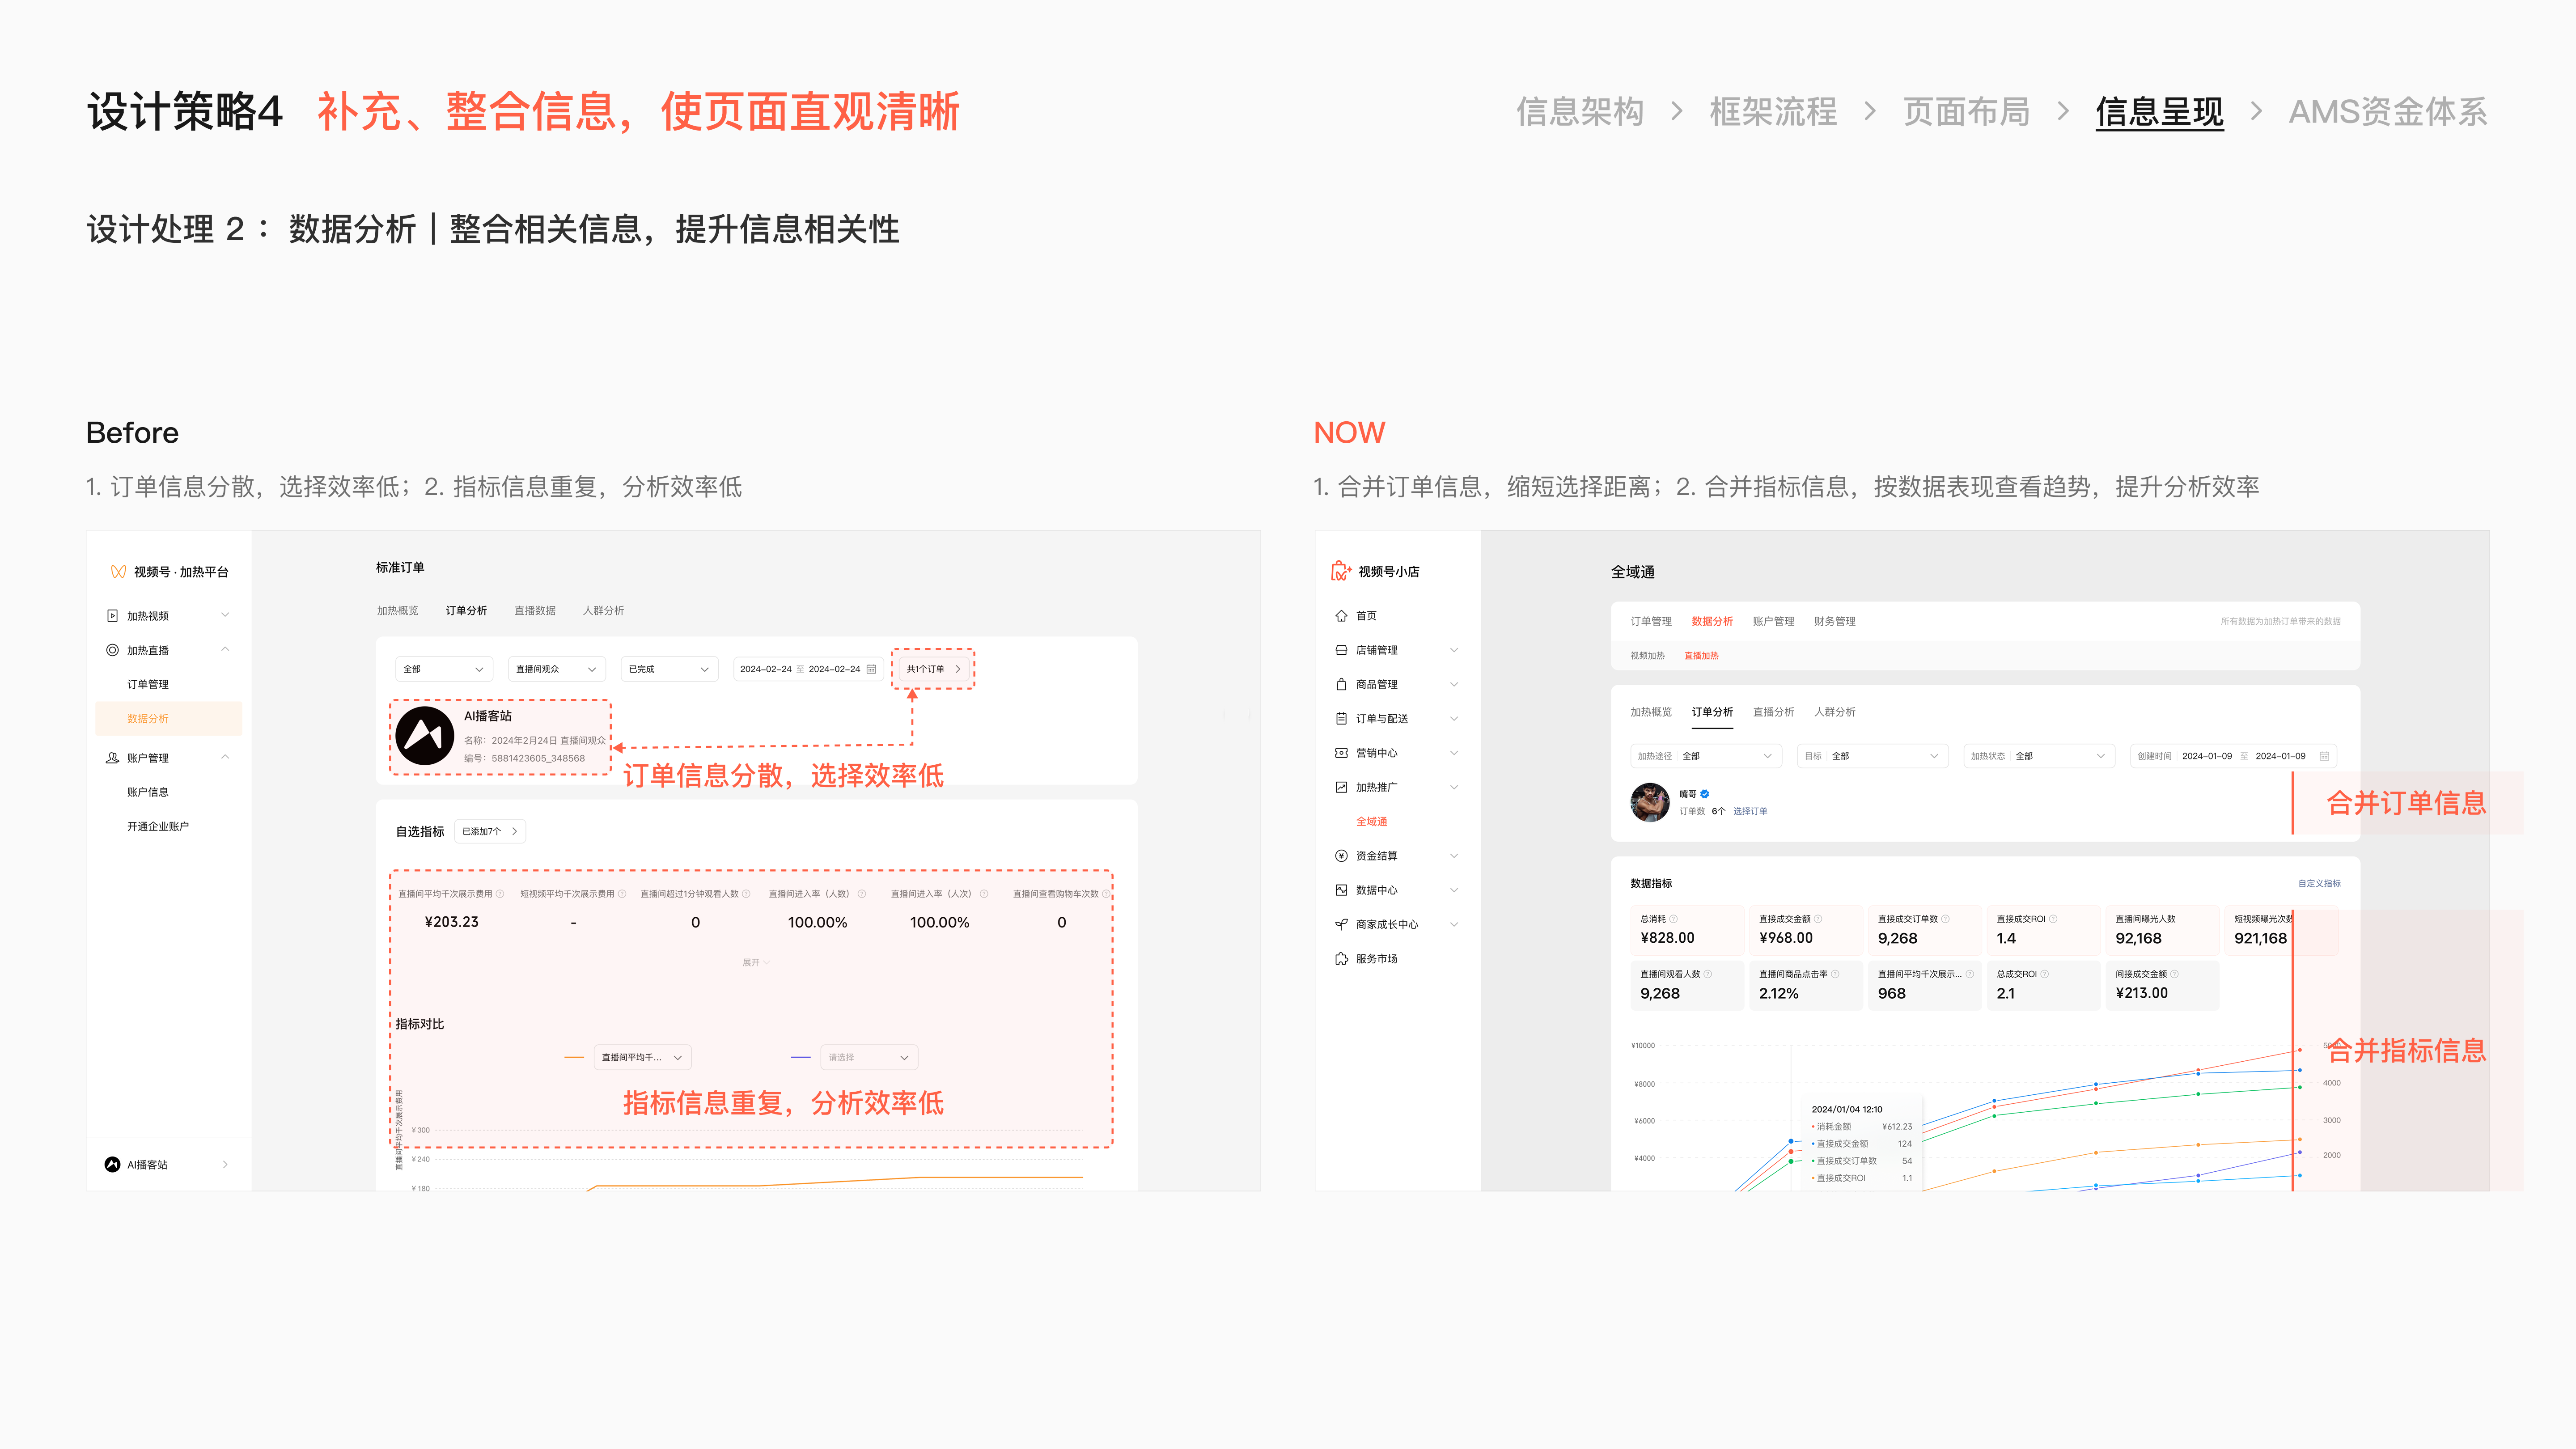2576x1449 pixels.
Task: Open the 目标 filter dropdown
Action: pyautogui.click(x=1873, y=756)
